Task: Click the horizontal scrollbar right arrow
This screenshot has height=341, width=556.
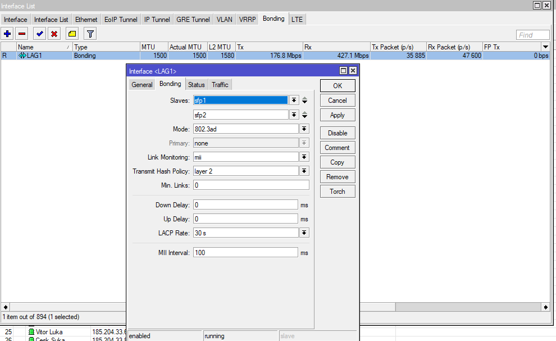Action: [545, 307]
